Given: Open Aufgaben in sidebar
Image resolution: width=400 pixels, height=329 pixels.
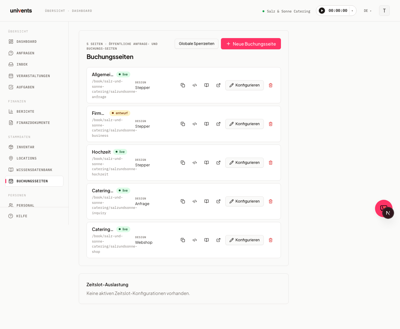Looking at the screenshot, I should (x=34, y=87).
